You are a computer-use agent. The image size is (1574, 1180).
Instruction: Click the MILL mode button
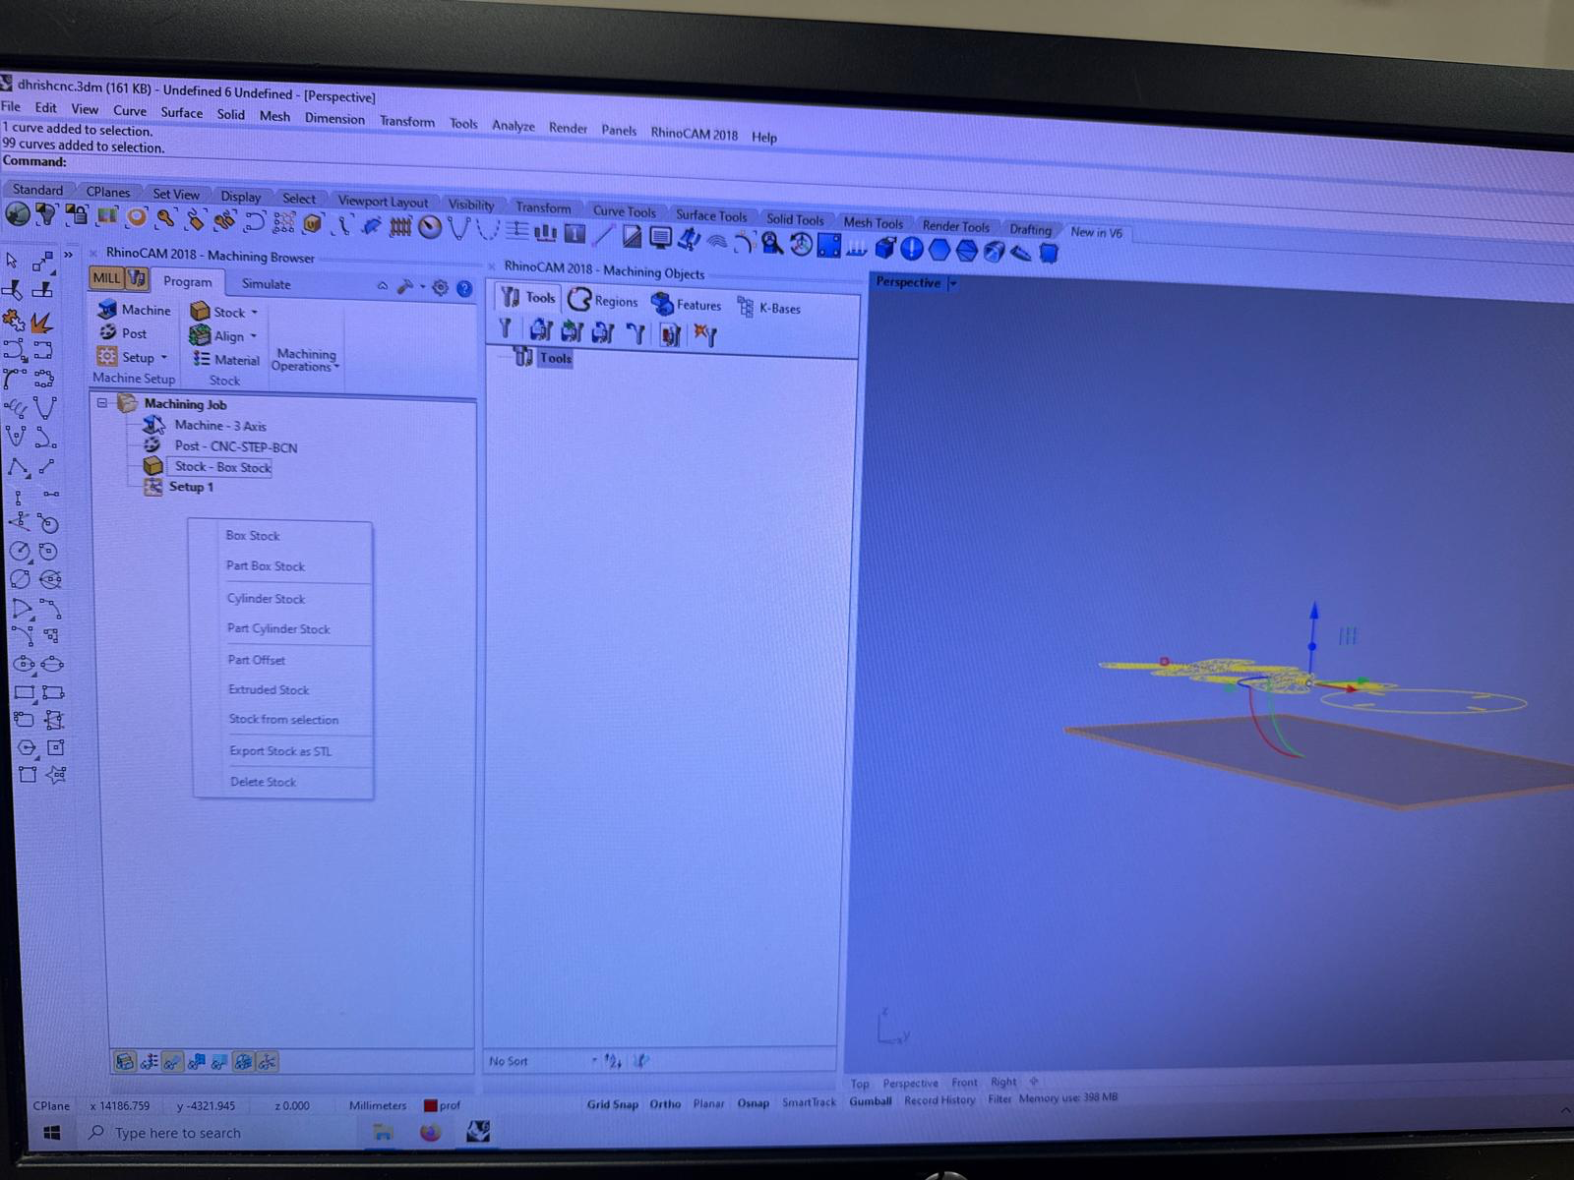[106, 278]
